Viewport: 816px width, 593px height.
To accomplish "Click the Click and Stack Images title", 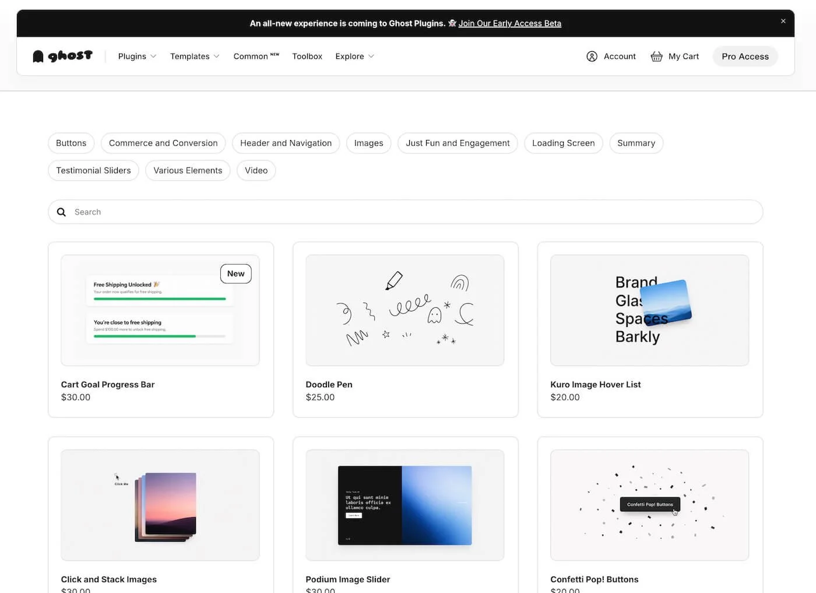I will coord(109,579).
